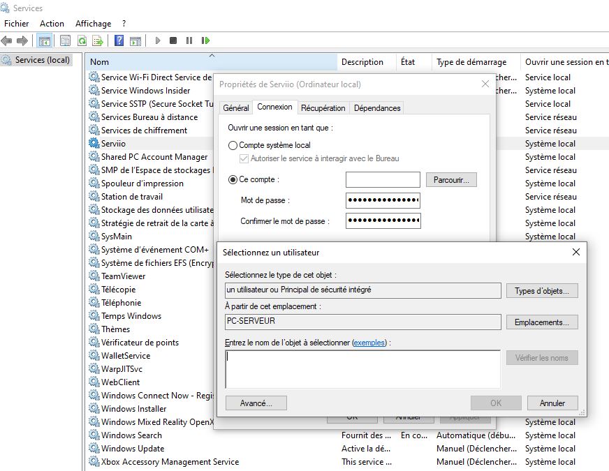Pause the service with the pause icon

click(x=189, y=40)
